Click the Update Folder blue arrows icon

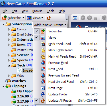[x=43, y=94]
